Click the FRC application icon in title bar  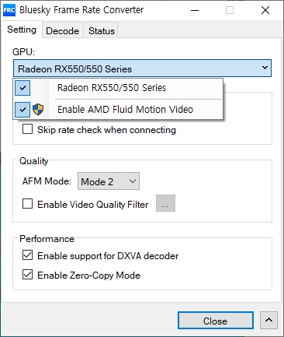(x=9, y=10)
